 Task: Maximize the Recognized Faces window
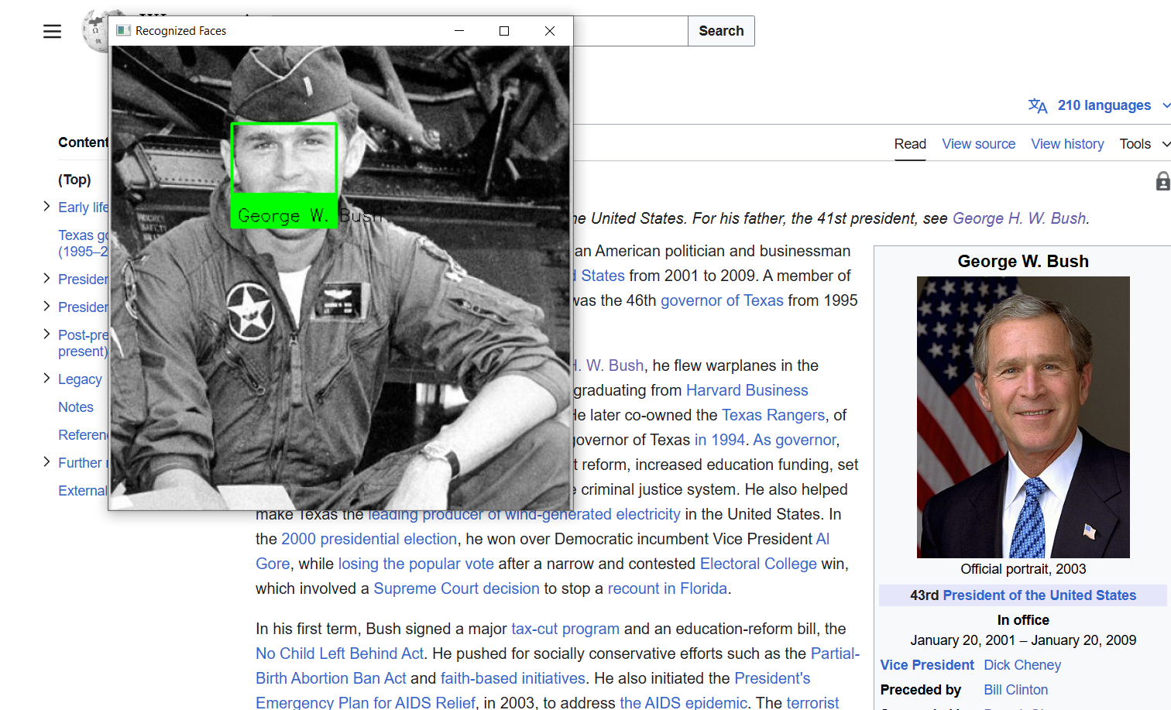[x=504, y=31]
